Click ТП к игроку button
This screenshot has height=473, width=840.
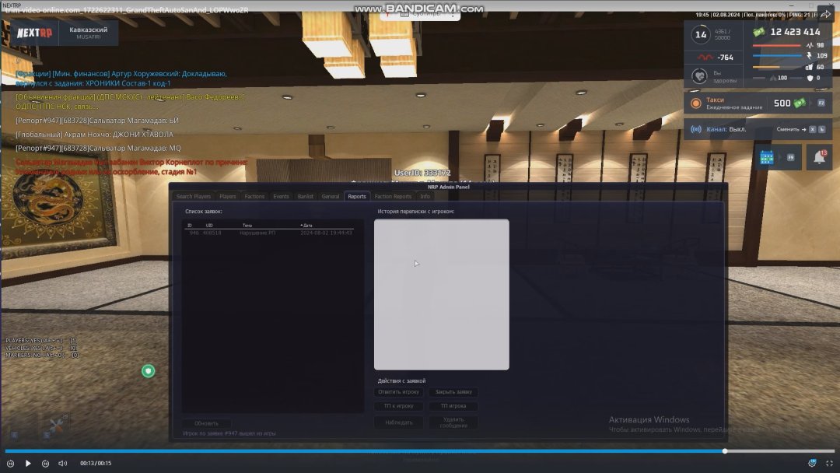[398, 406]
